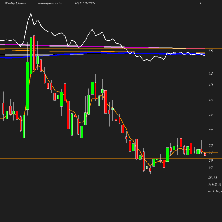This screenshot has height=222, width=222.
Task: Click the price axis label 49
Action: pyautogui.click(x=210, y=85)
